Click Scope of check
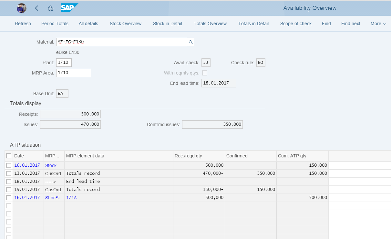391x239 pixels. point(296,23)
